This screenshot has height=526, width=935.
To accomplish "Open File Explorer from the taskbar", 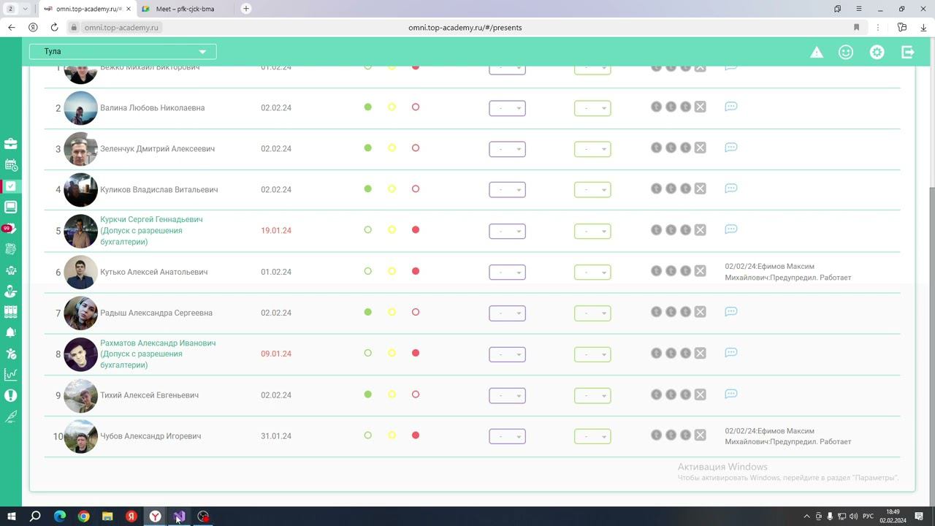I will coord(107,517).
